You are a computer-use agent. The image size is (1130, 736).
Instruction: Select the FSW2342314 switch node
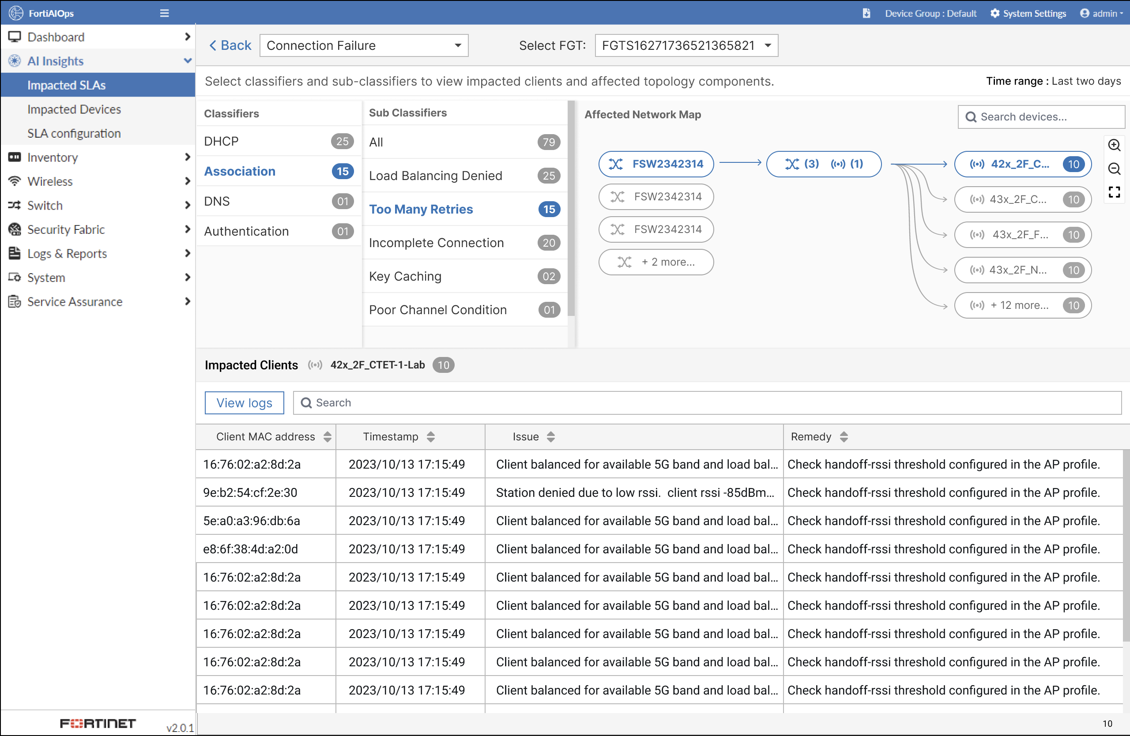[x=655, y=164]
